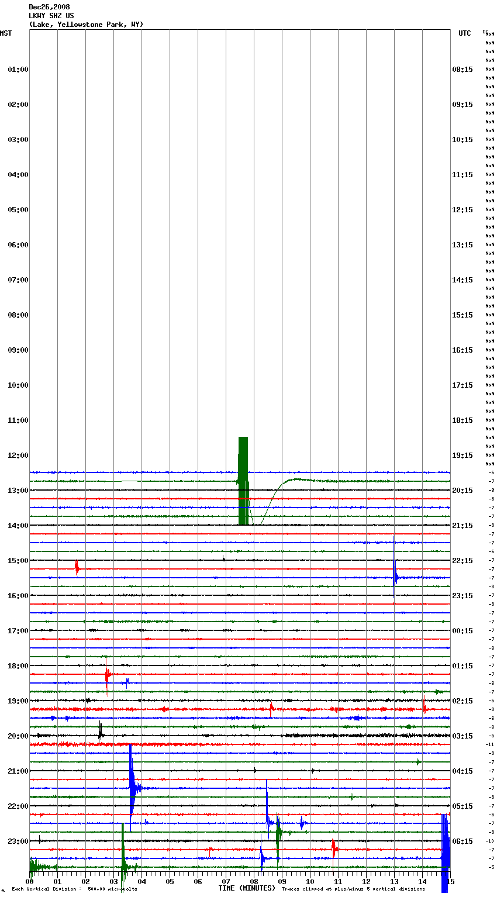
Task: Click the 04:00 MST time label
Action: tap(18, 175)
